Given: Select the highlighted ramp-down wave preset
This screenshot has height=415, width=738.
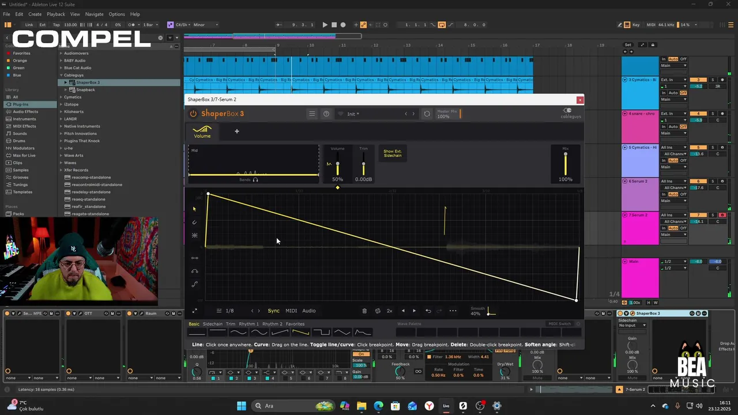Looking at the screenshot, I should 300,333.
